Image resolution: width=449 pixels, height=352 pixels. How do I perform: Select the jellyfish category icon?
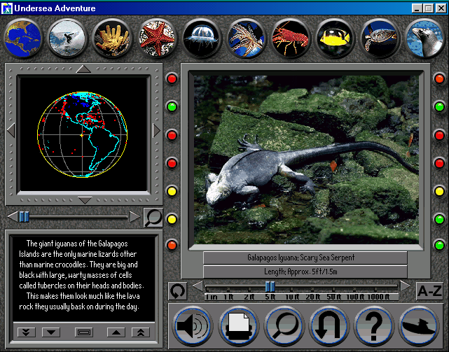pos(201,37)
